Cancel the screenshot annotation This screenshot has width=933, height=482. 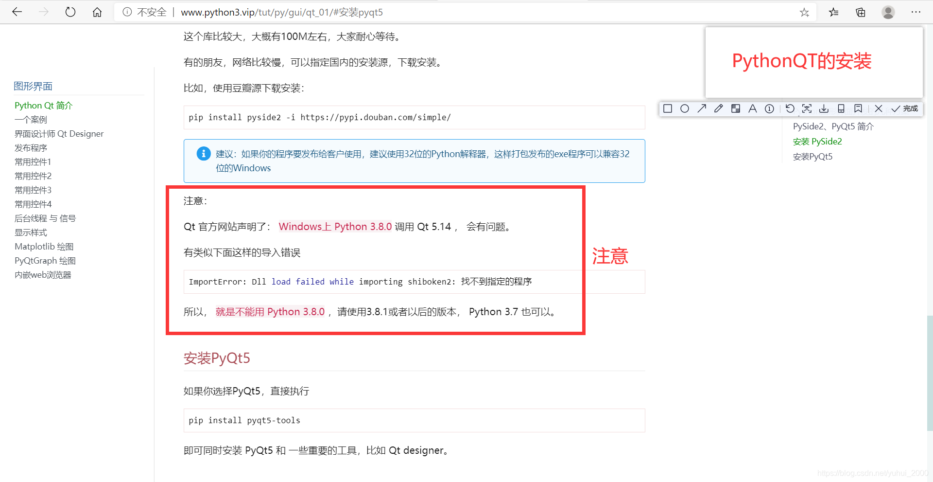878,108
